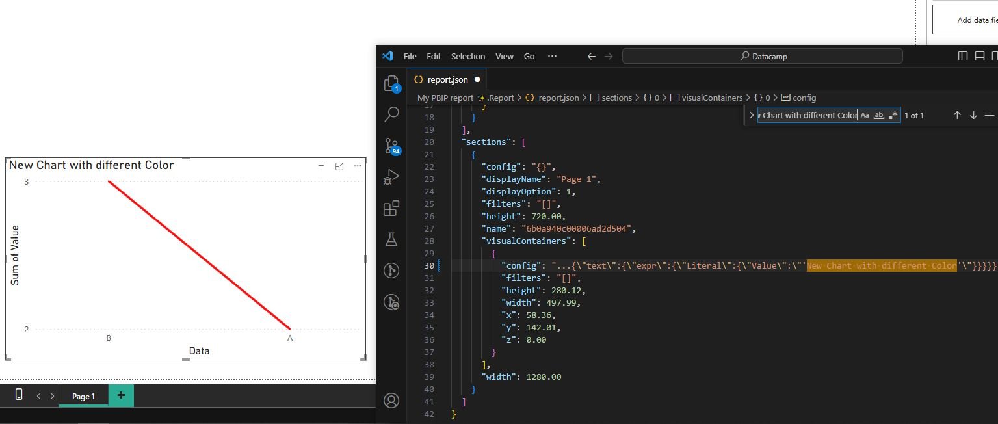The width and height of the screenshot is (998, 424).
Task: Click the "displayName" line in editor
Action: tap(542, 179)
